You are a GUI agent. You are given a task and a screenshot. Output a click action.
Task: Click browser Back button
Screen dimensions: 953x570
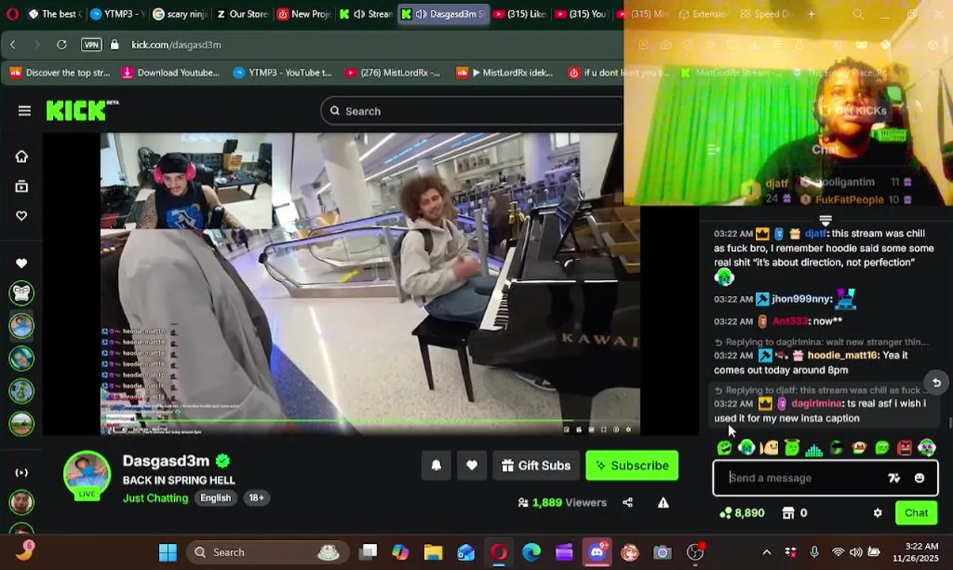(13, 44)
